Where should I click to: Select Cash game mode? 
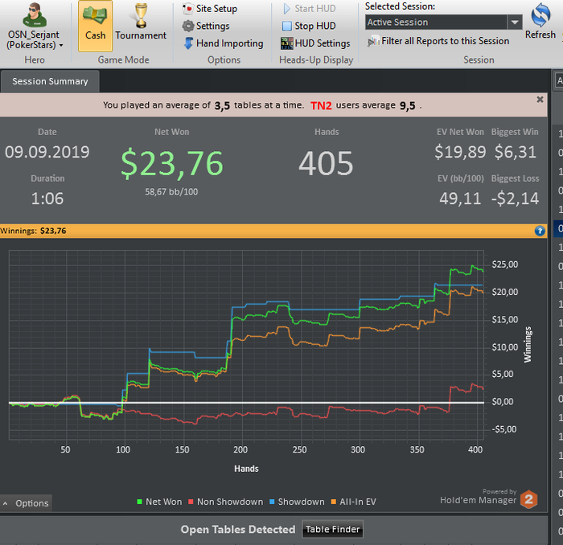tap(95, 26)
